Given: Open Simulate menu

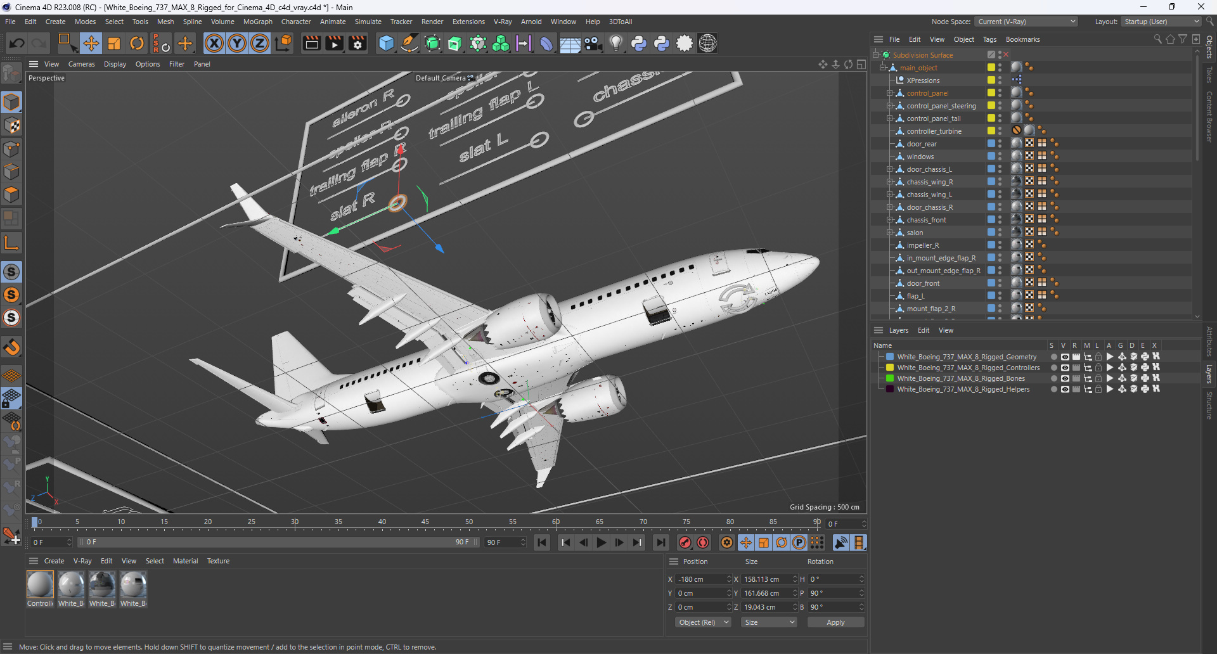Looking at the screenshot, I should 368,22.
